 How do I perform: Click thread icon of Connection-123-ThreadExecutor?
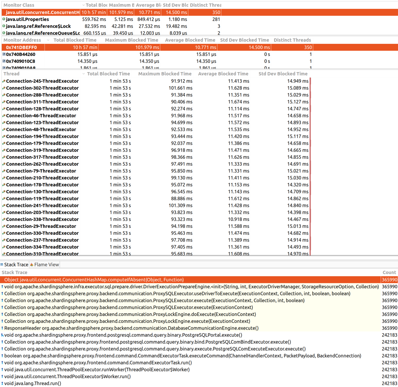point(4,123)
